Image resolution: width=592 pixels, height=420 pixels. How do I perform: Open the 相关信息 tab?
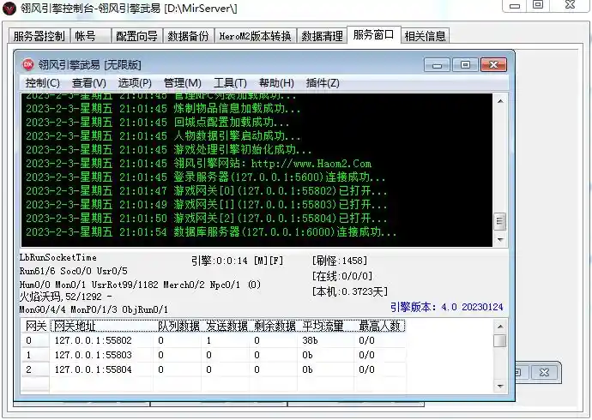click(425, 36)
